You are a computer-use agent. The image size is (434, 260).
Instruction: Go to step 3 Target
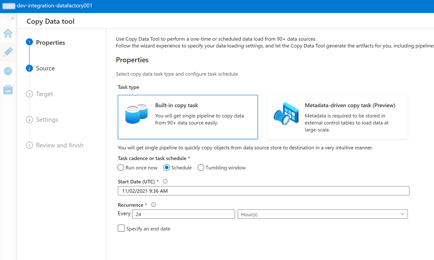40,94
